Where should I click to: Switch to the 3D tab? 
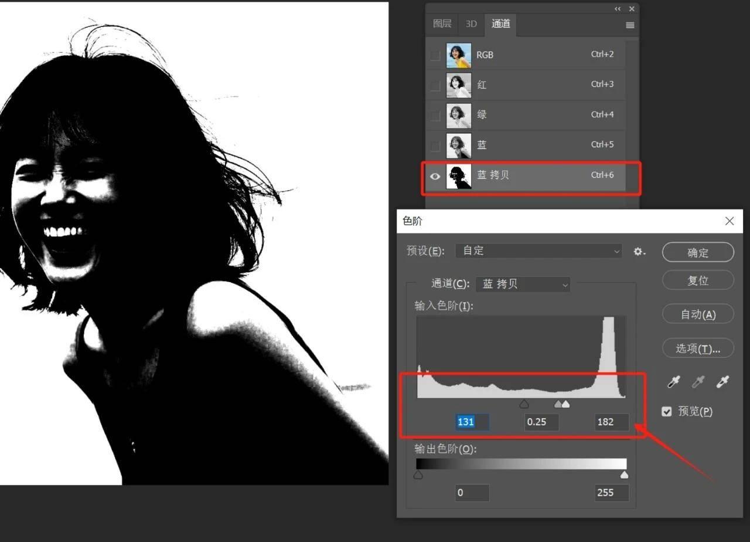tap(471, 24)
